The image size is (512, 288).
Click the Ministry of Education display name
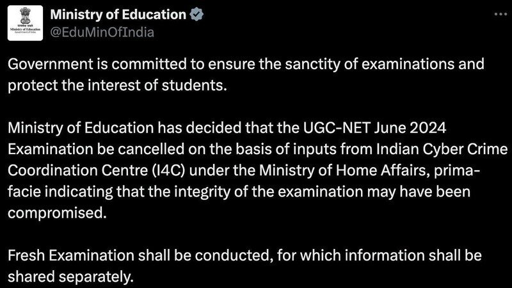pyautogui.click(x=118, y=15)
